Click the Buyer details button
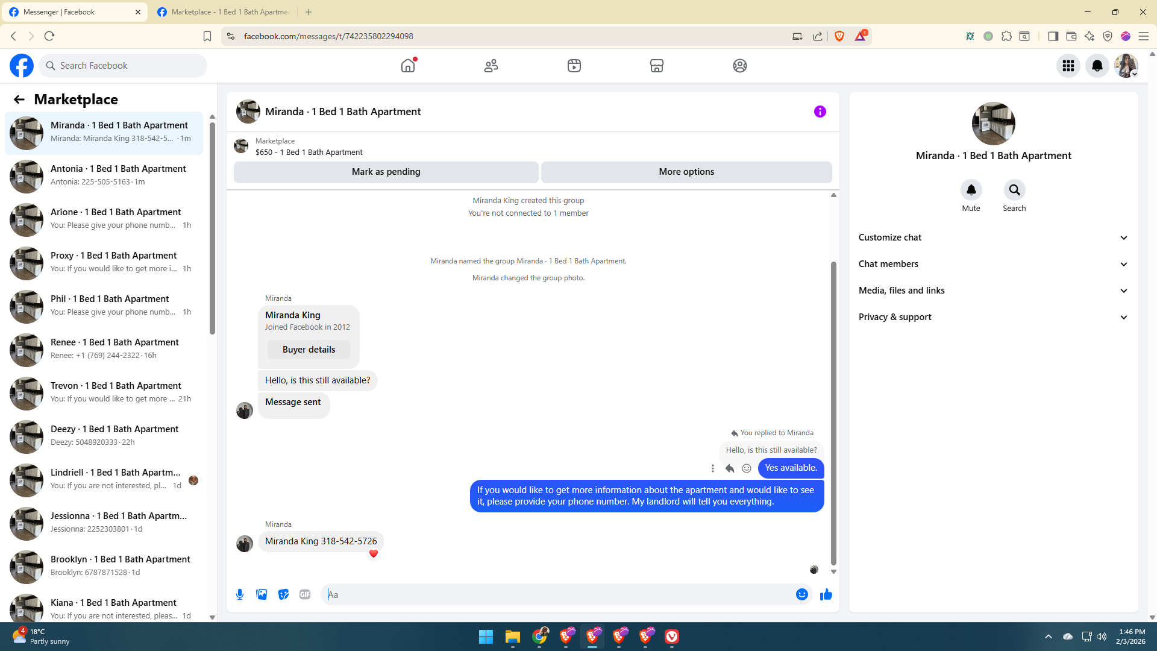Screen dimensions: 1157x651 click(x=309, y=350)
